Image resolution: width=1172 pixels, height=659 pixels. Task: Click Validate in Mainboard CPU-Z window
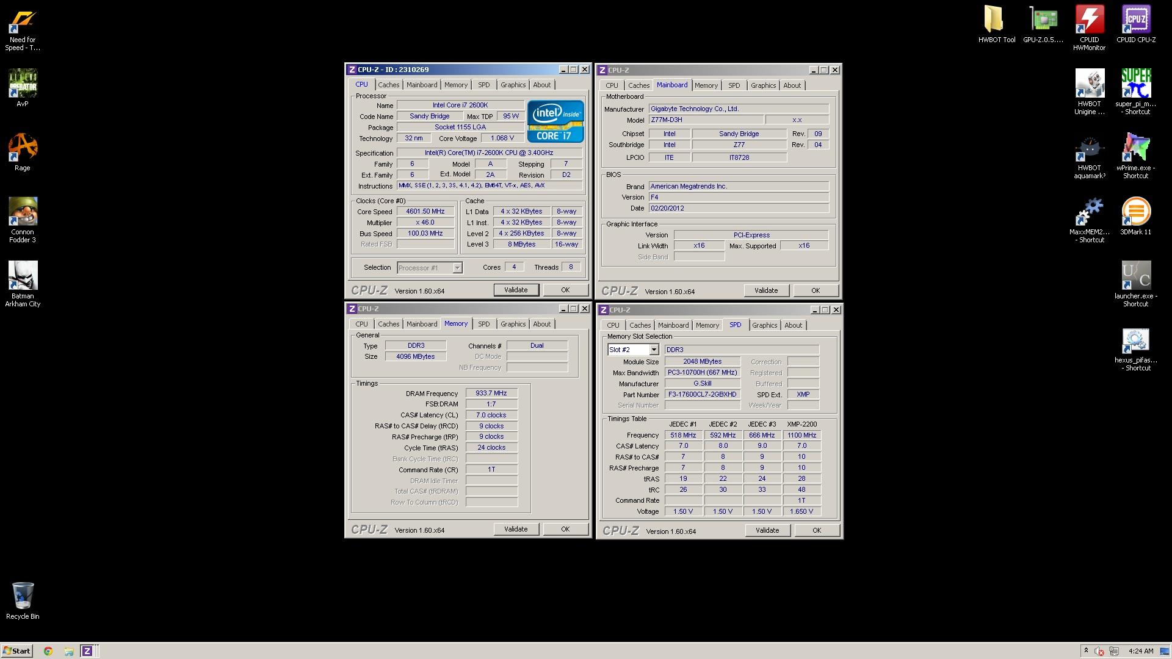tap(766, 290)
